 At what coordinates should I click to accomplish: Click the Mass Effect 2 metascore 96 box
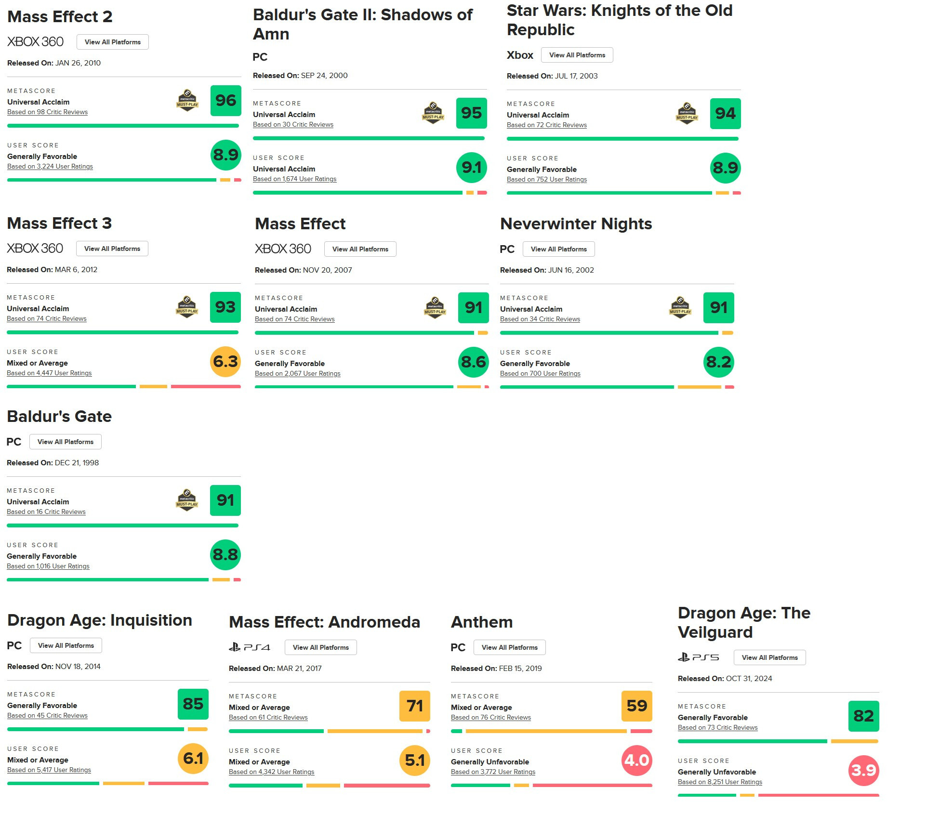(x=225, y=101)
